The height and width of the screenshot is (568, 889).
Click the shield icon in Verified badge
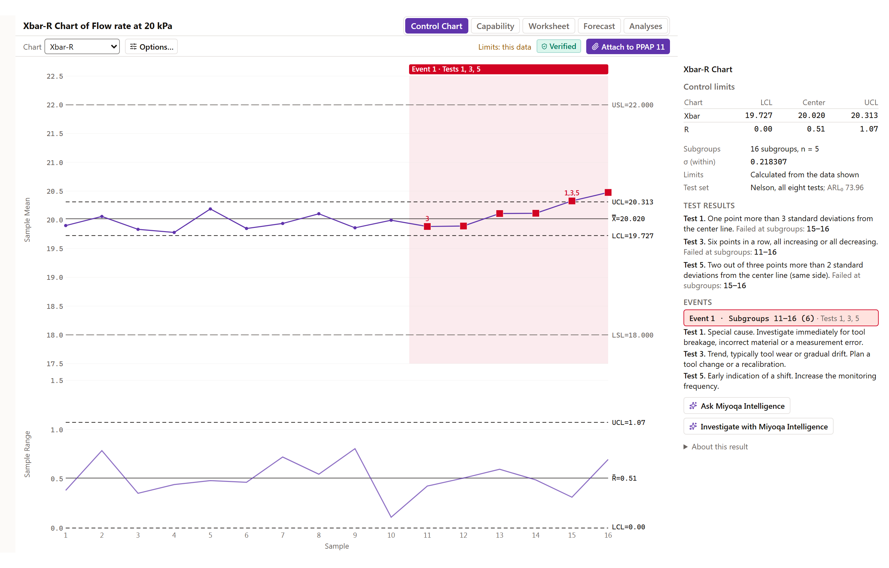(x=544, y=46)
